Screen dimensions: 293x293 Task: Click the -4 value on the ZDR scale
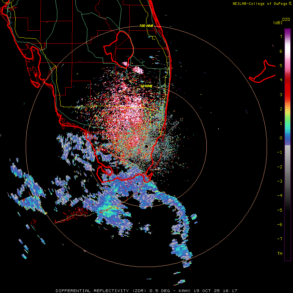pos(280,196)
